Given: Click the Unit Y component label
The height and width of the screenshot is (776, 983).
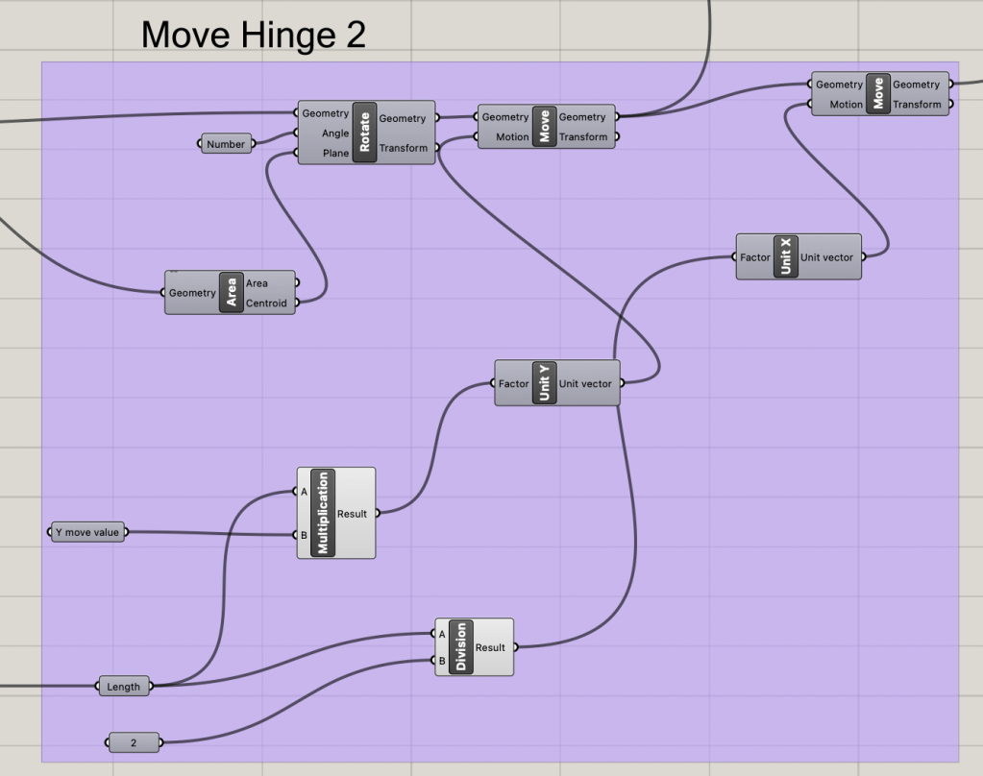Looking at the screenshot, I should 544,383.
